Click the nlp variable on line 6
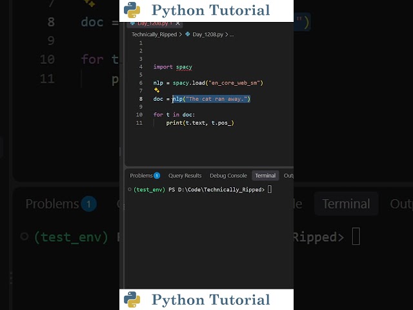 [x=158, y=83]
